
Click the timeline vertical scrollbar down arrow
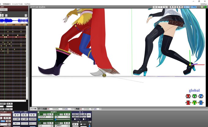pyautogui.click(x=27, y=99)
